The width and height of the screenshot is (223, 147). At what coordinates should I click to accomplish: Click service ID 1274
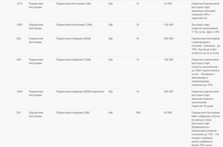click(19, 4)
